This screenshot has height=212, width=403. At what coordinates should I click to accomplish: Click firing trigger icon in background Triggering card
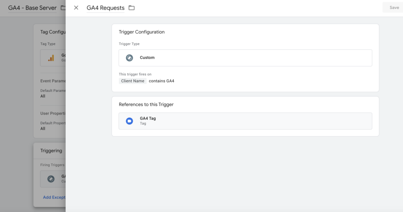[51, 179]
